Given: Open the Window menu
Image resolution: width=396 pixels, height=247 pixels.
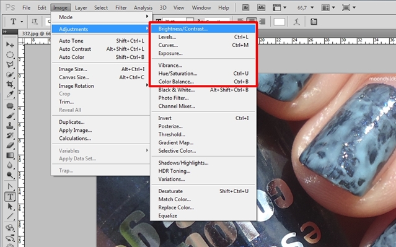Looking at the screenshot, I should tap(201, 8).
